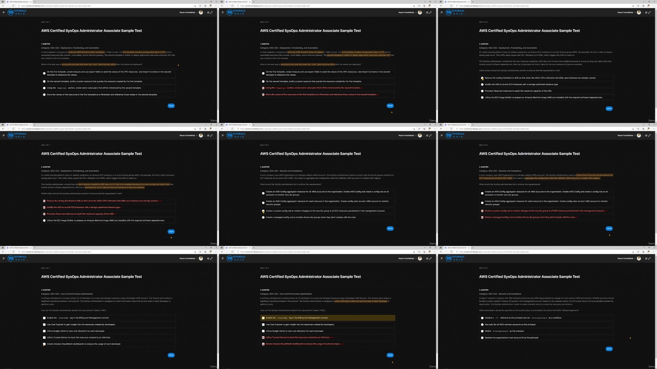The width and height of the screenshot is (657, 369).
Task: Click browser profile icon in question 5 window
Action: pyautogui.click(x=649, y=252)
